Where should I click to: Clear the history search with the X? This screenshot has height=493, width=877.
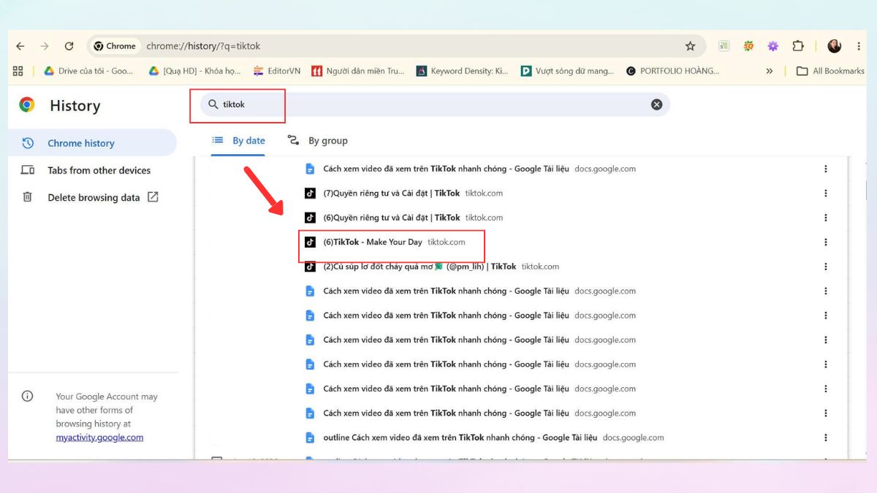point(656,104)
